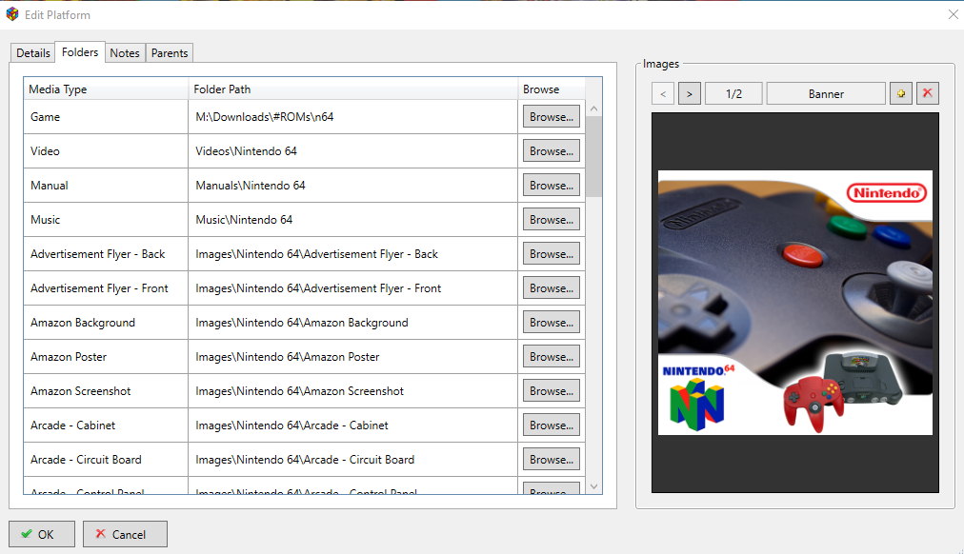Switch to the Details tab

pyautogui.click(x=33, y=52)
